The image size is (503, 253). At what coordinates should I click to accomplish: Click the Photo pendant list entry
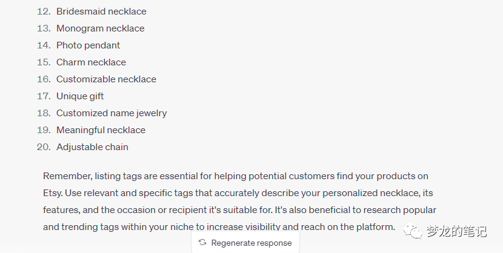click(88, 45)
